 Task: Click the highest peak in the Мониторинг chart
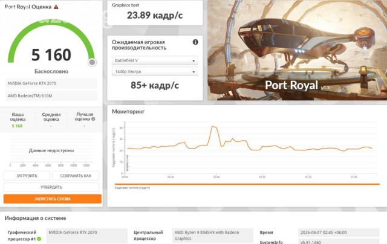tap(213, 127)
